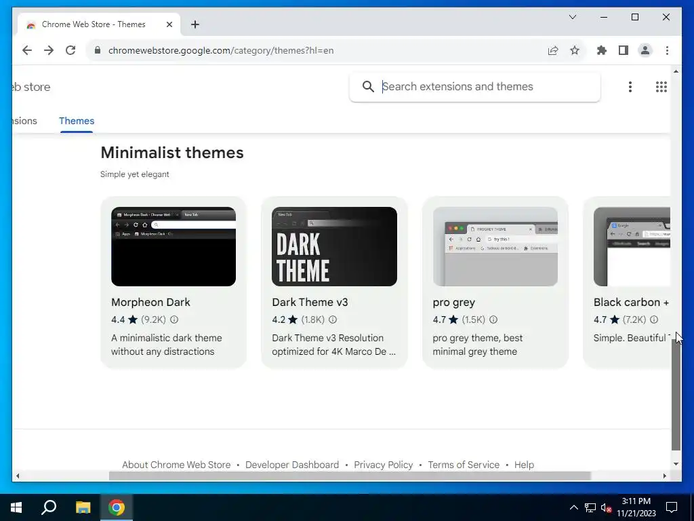Click the info icon beside Black carbon rating
This screenshot has height=521, width=694.
pos(654,320)
